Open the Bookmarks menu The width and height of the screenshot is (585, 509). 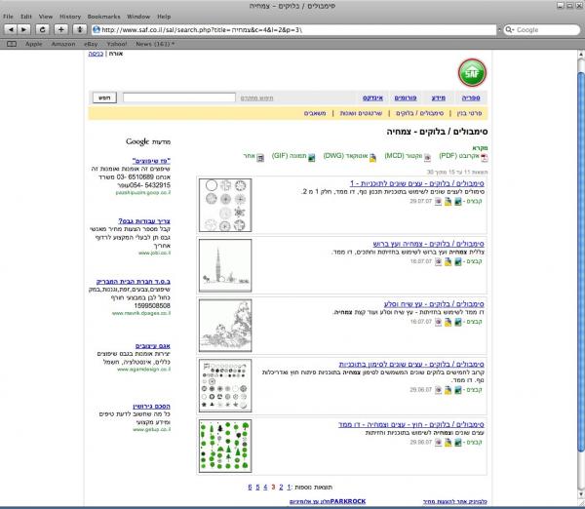(x=105, y=17)
